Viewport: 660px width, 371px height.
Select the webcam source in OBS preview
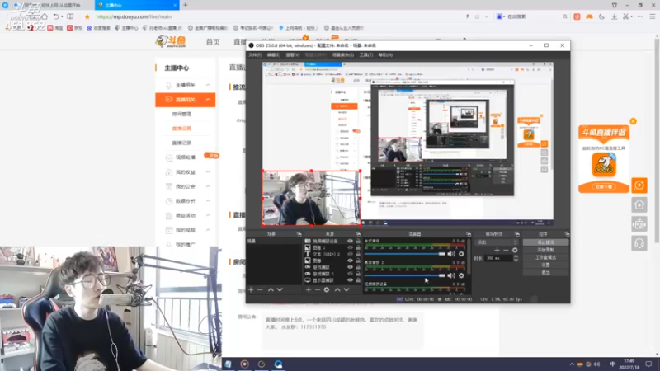312,198
